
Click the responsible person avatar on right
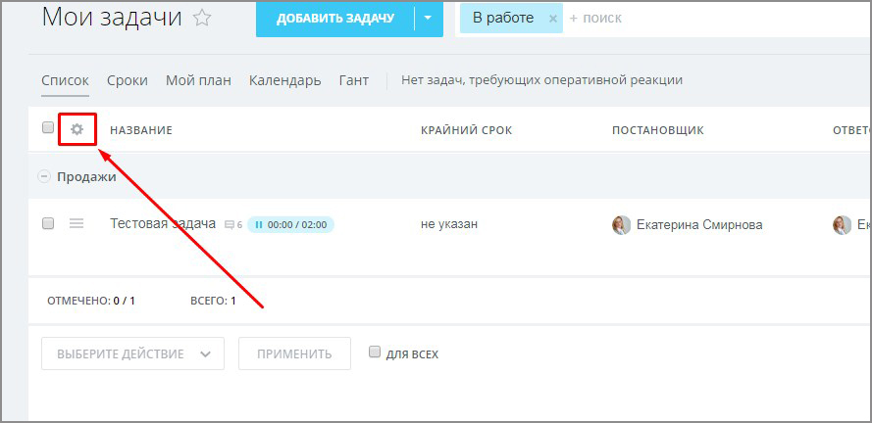842,225
